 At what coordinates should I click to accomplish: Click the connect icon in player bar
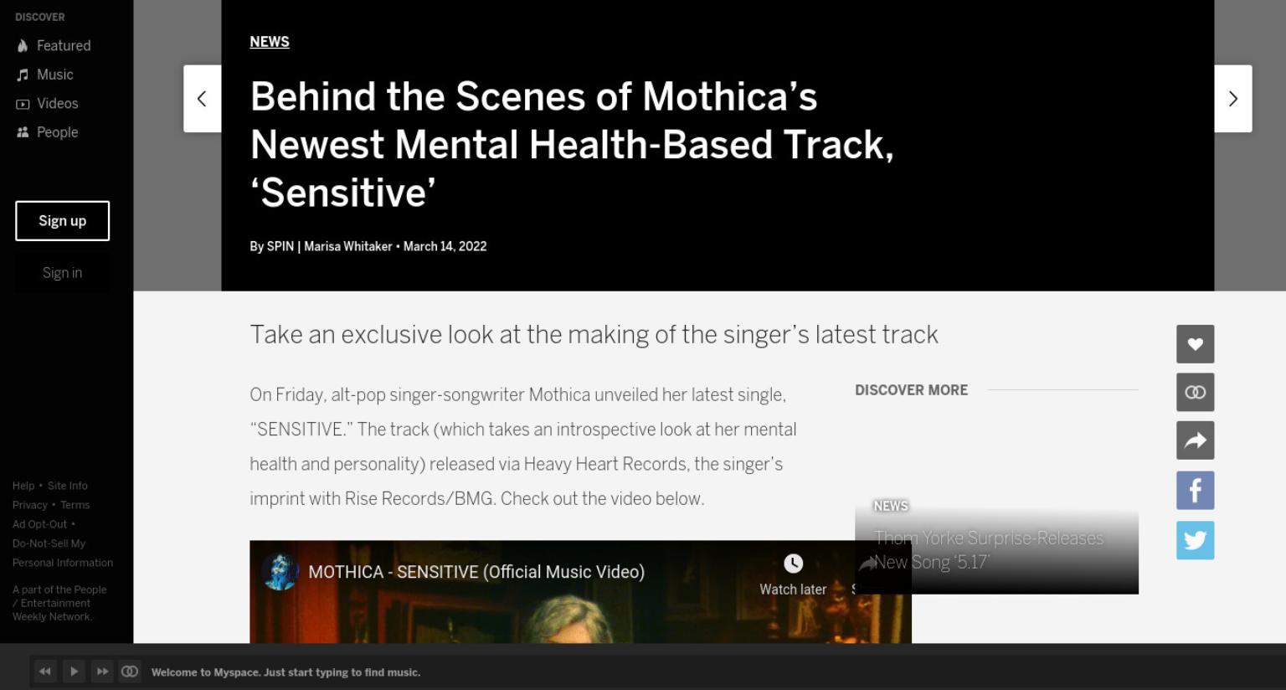130,672
